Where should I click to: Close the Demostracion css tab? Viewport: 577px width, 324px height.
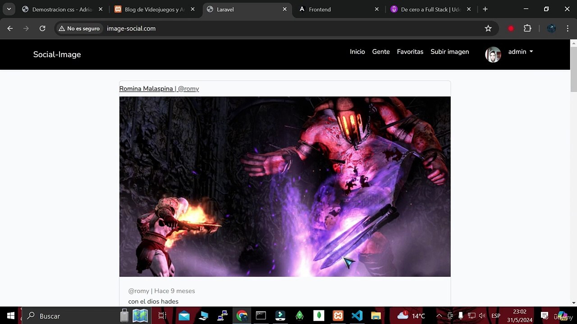101,9
